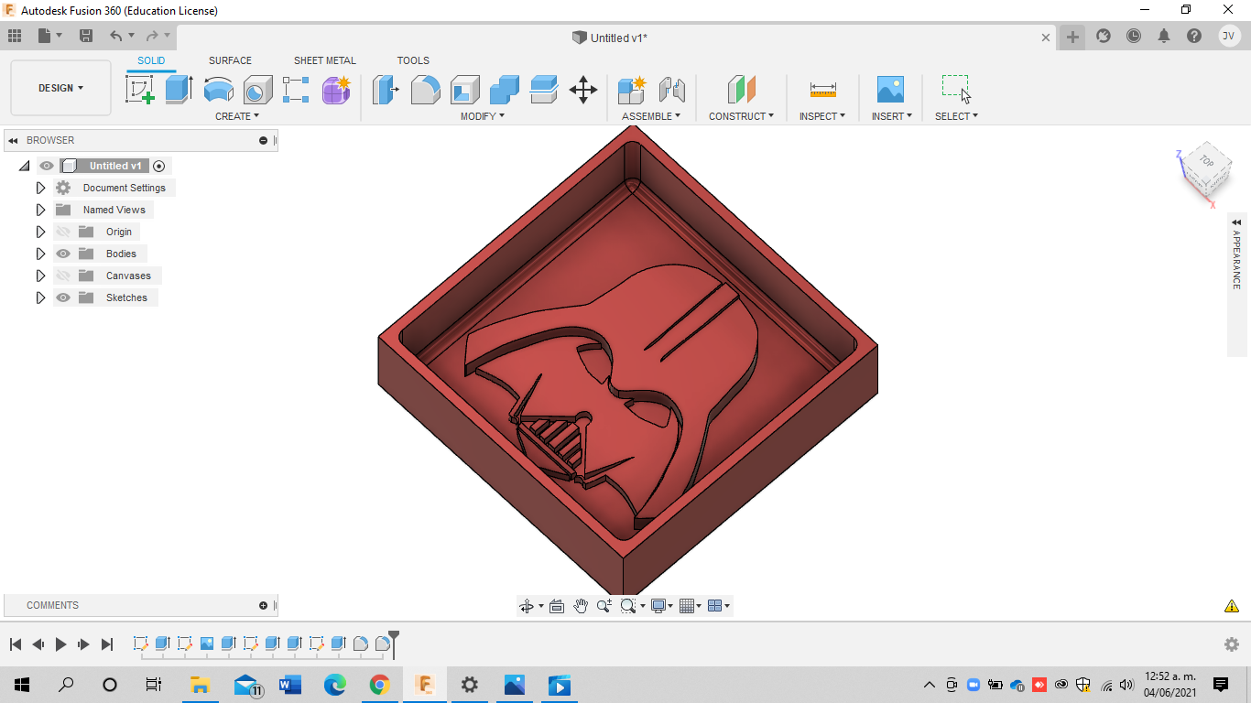This screenshot has width=1251, height=703.
Task: Undo the last action
Action: point(115,36)
